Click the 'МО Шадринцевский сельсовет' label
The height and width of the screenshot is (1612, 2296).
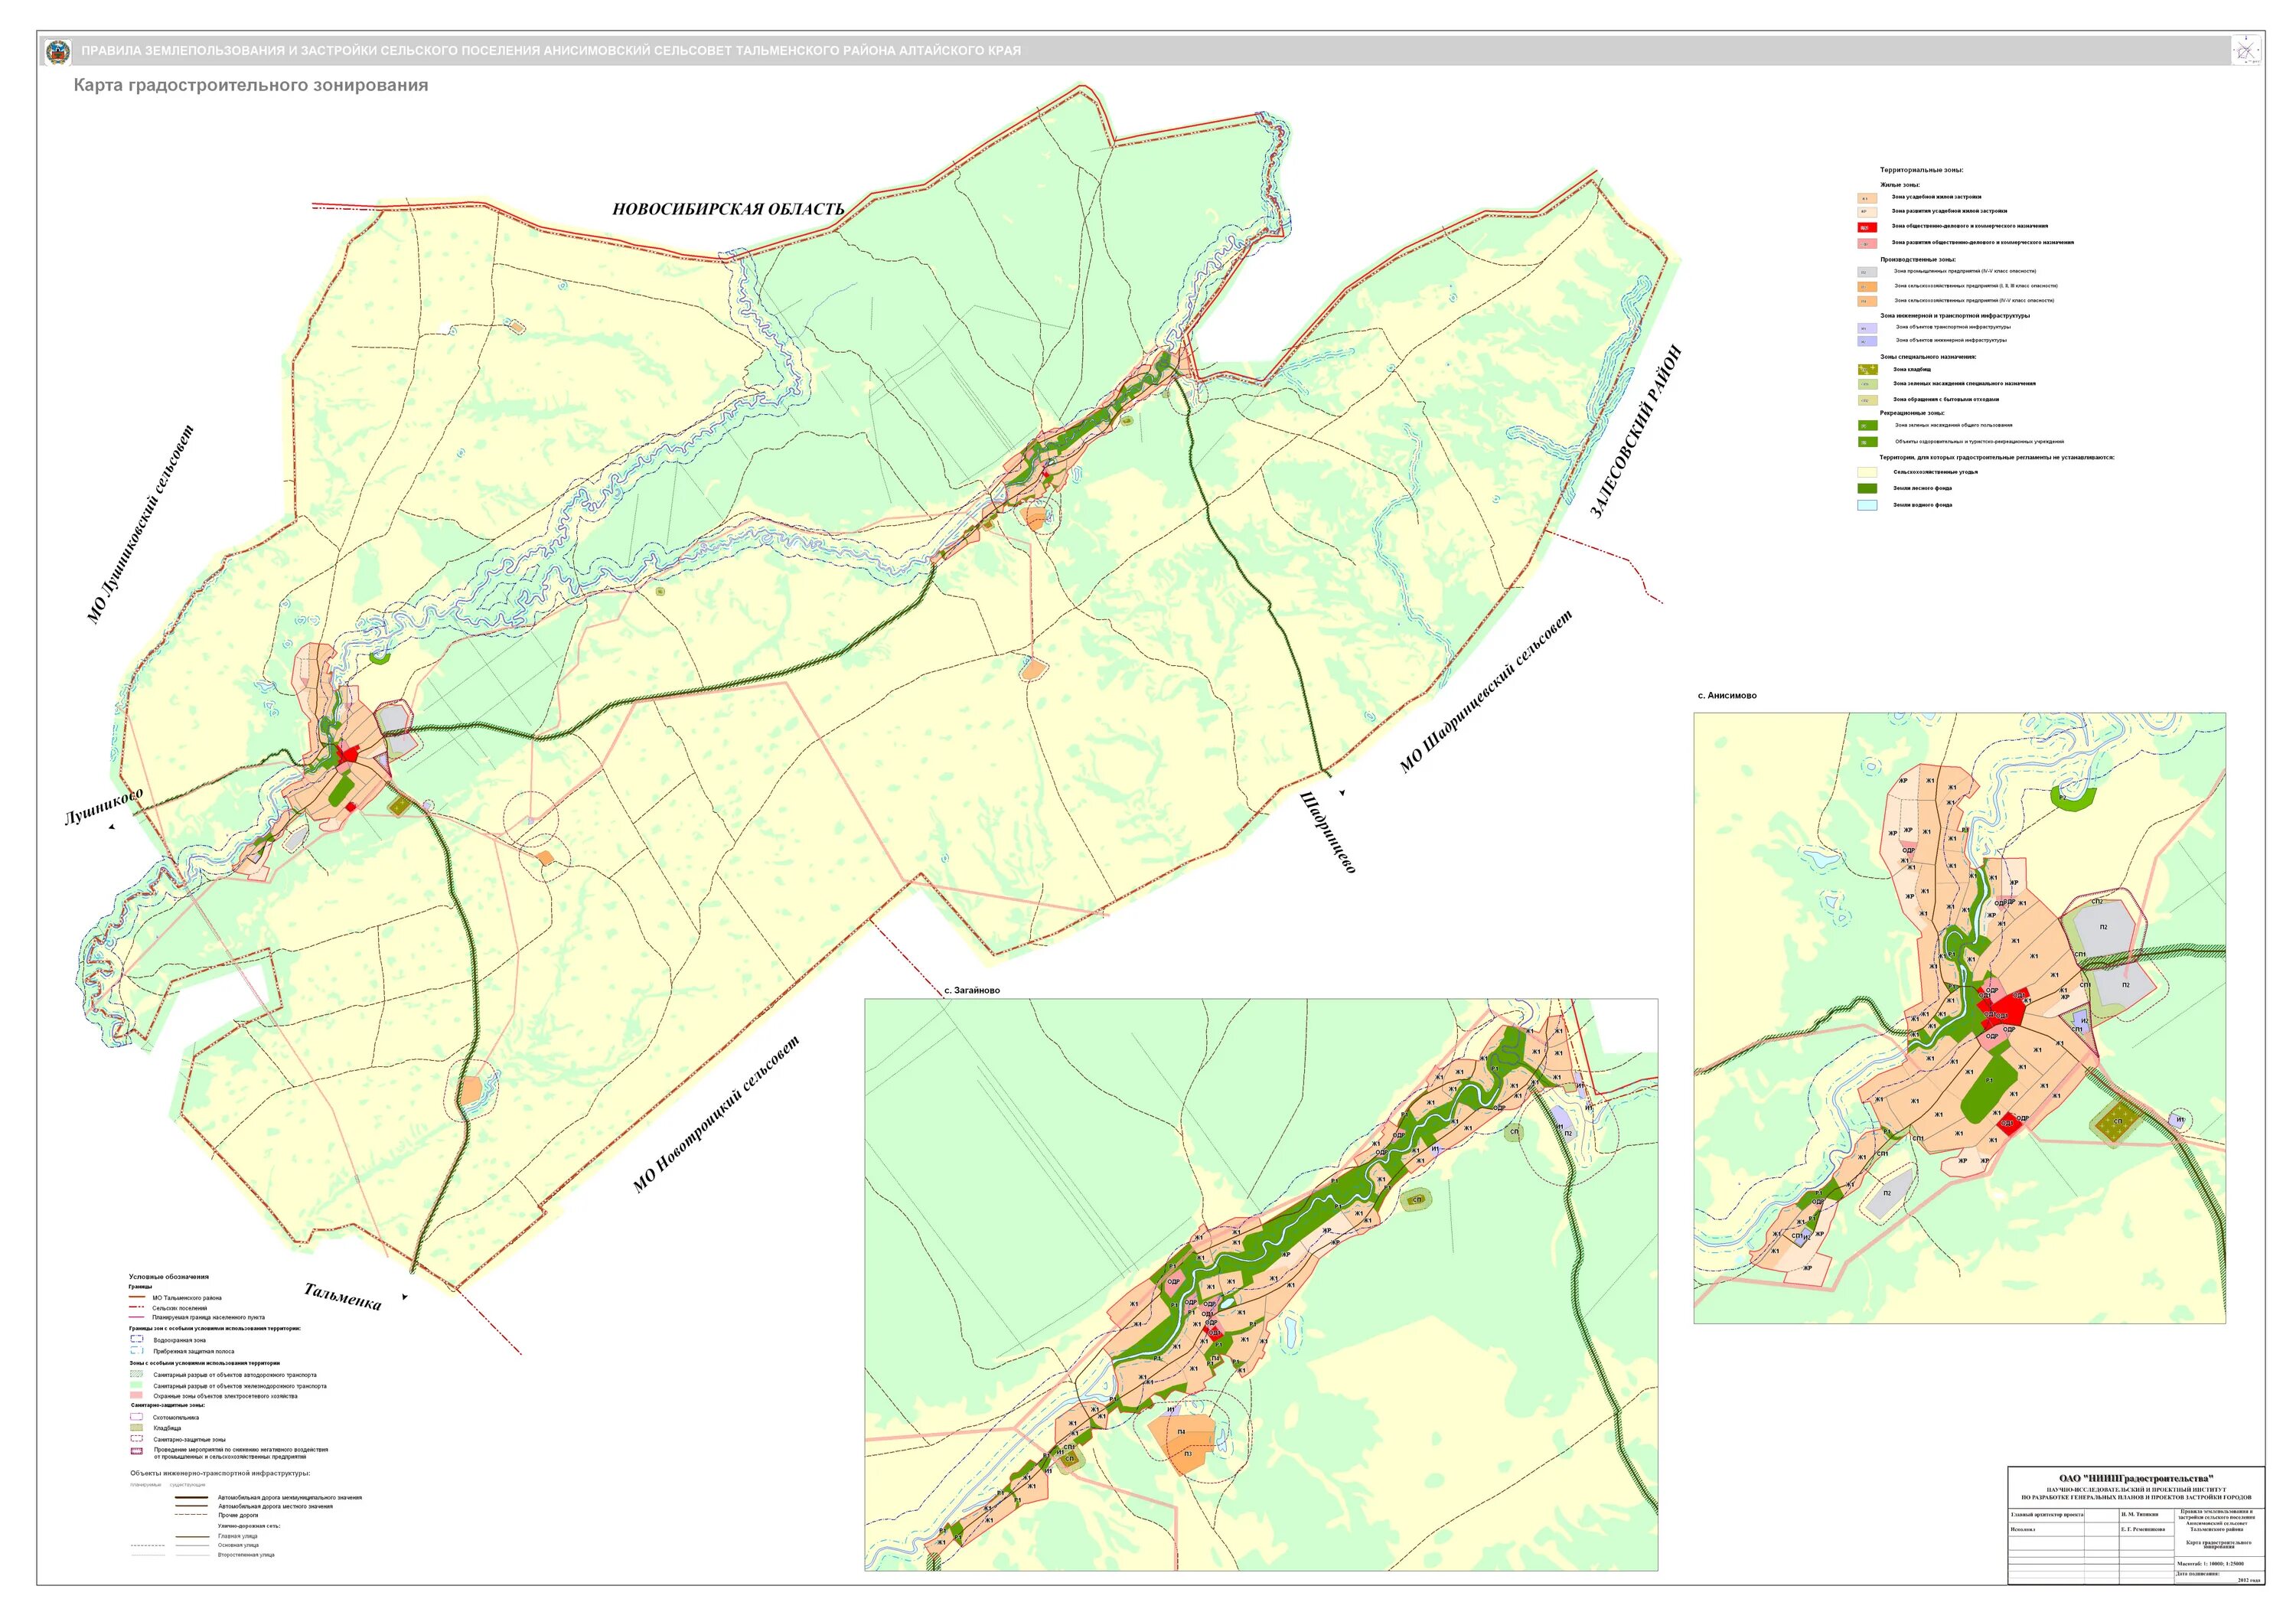1487,691
